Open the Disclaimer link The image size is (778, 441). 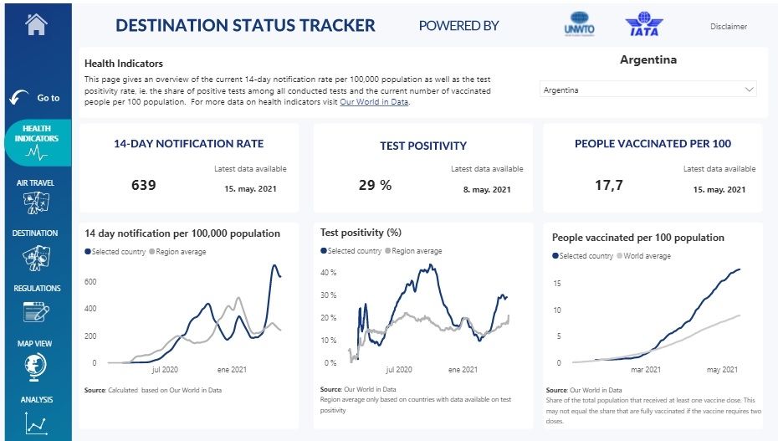pyautogui.click(x=728, y=27)
